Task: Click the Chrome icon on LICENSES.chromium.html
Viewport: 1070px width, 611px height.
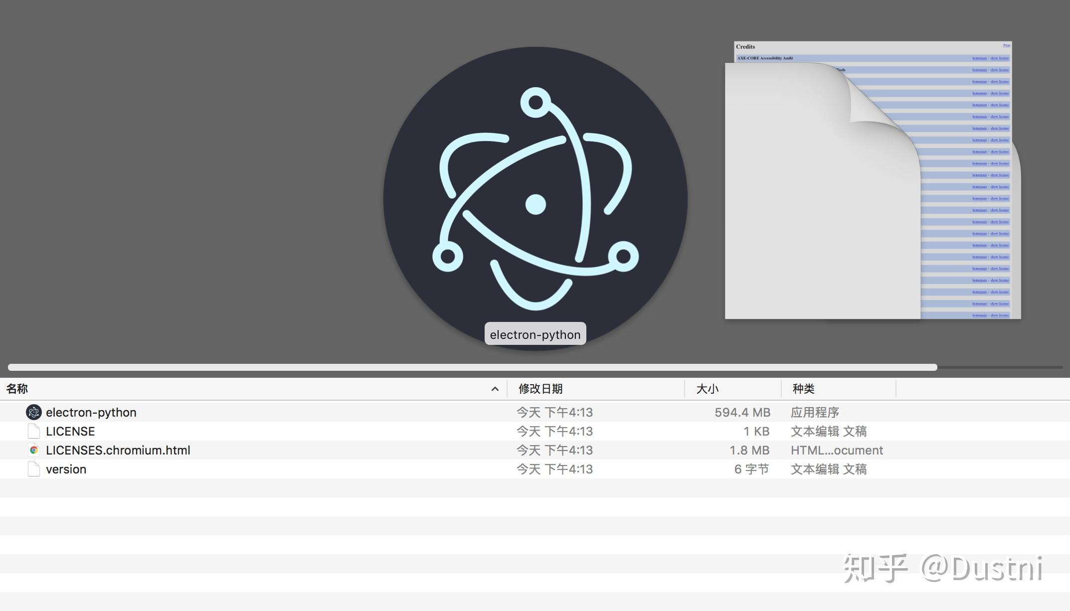Action: (33, 450)
